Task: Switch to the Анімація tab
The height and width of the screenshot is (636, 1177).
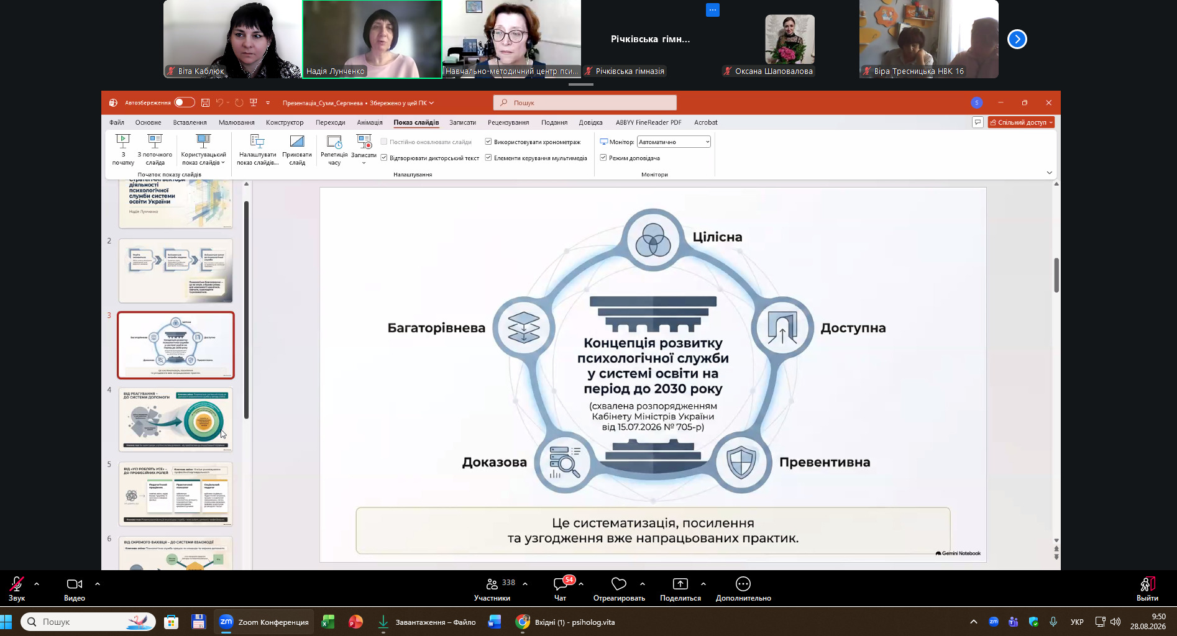Action: (370, 122)
